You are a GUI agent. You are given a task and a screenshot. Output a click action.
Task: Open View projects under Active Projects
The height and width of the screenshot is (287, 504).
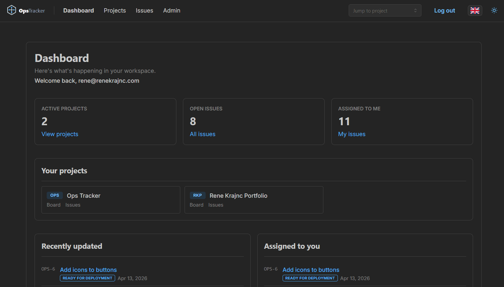point(60,134)
